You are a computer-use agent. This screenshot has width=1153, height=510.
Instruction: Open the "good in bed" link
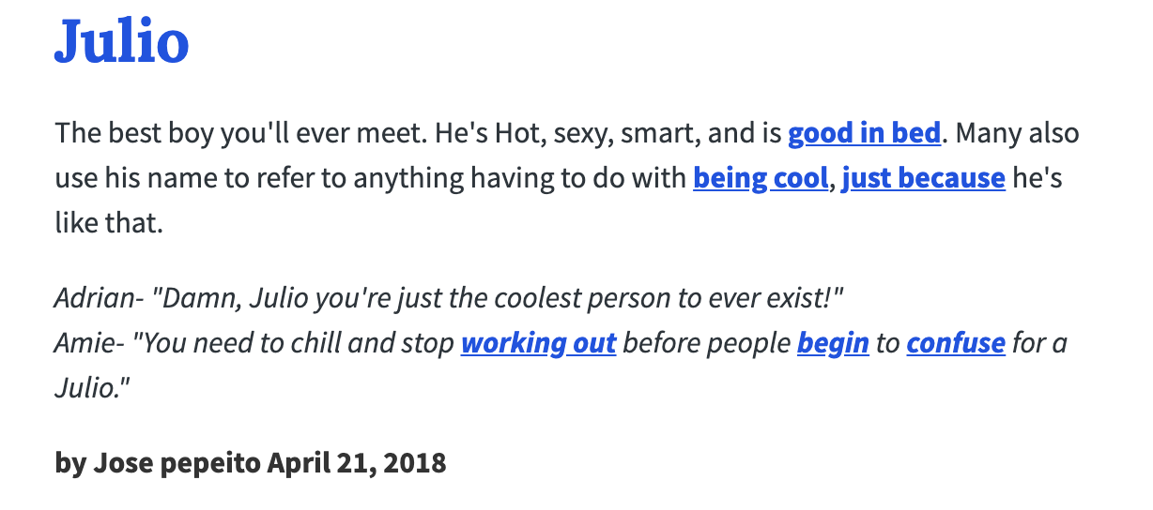pos(864,133)
